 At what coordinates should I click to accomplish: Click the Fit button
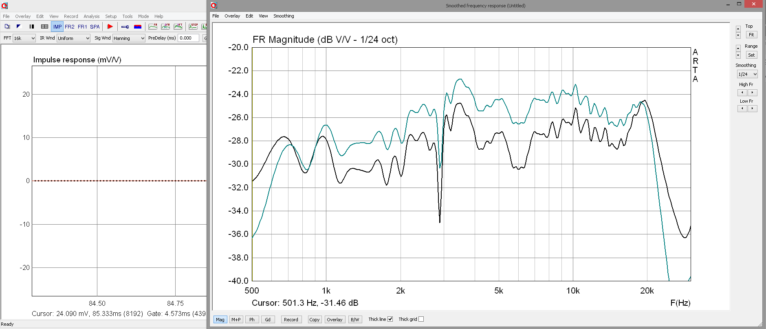coord(751,35)
